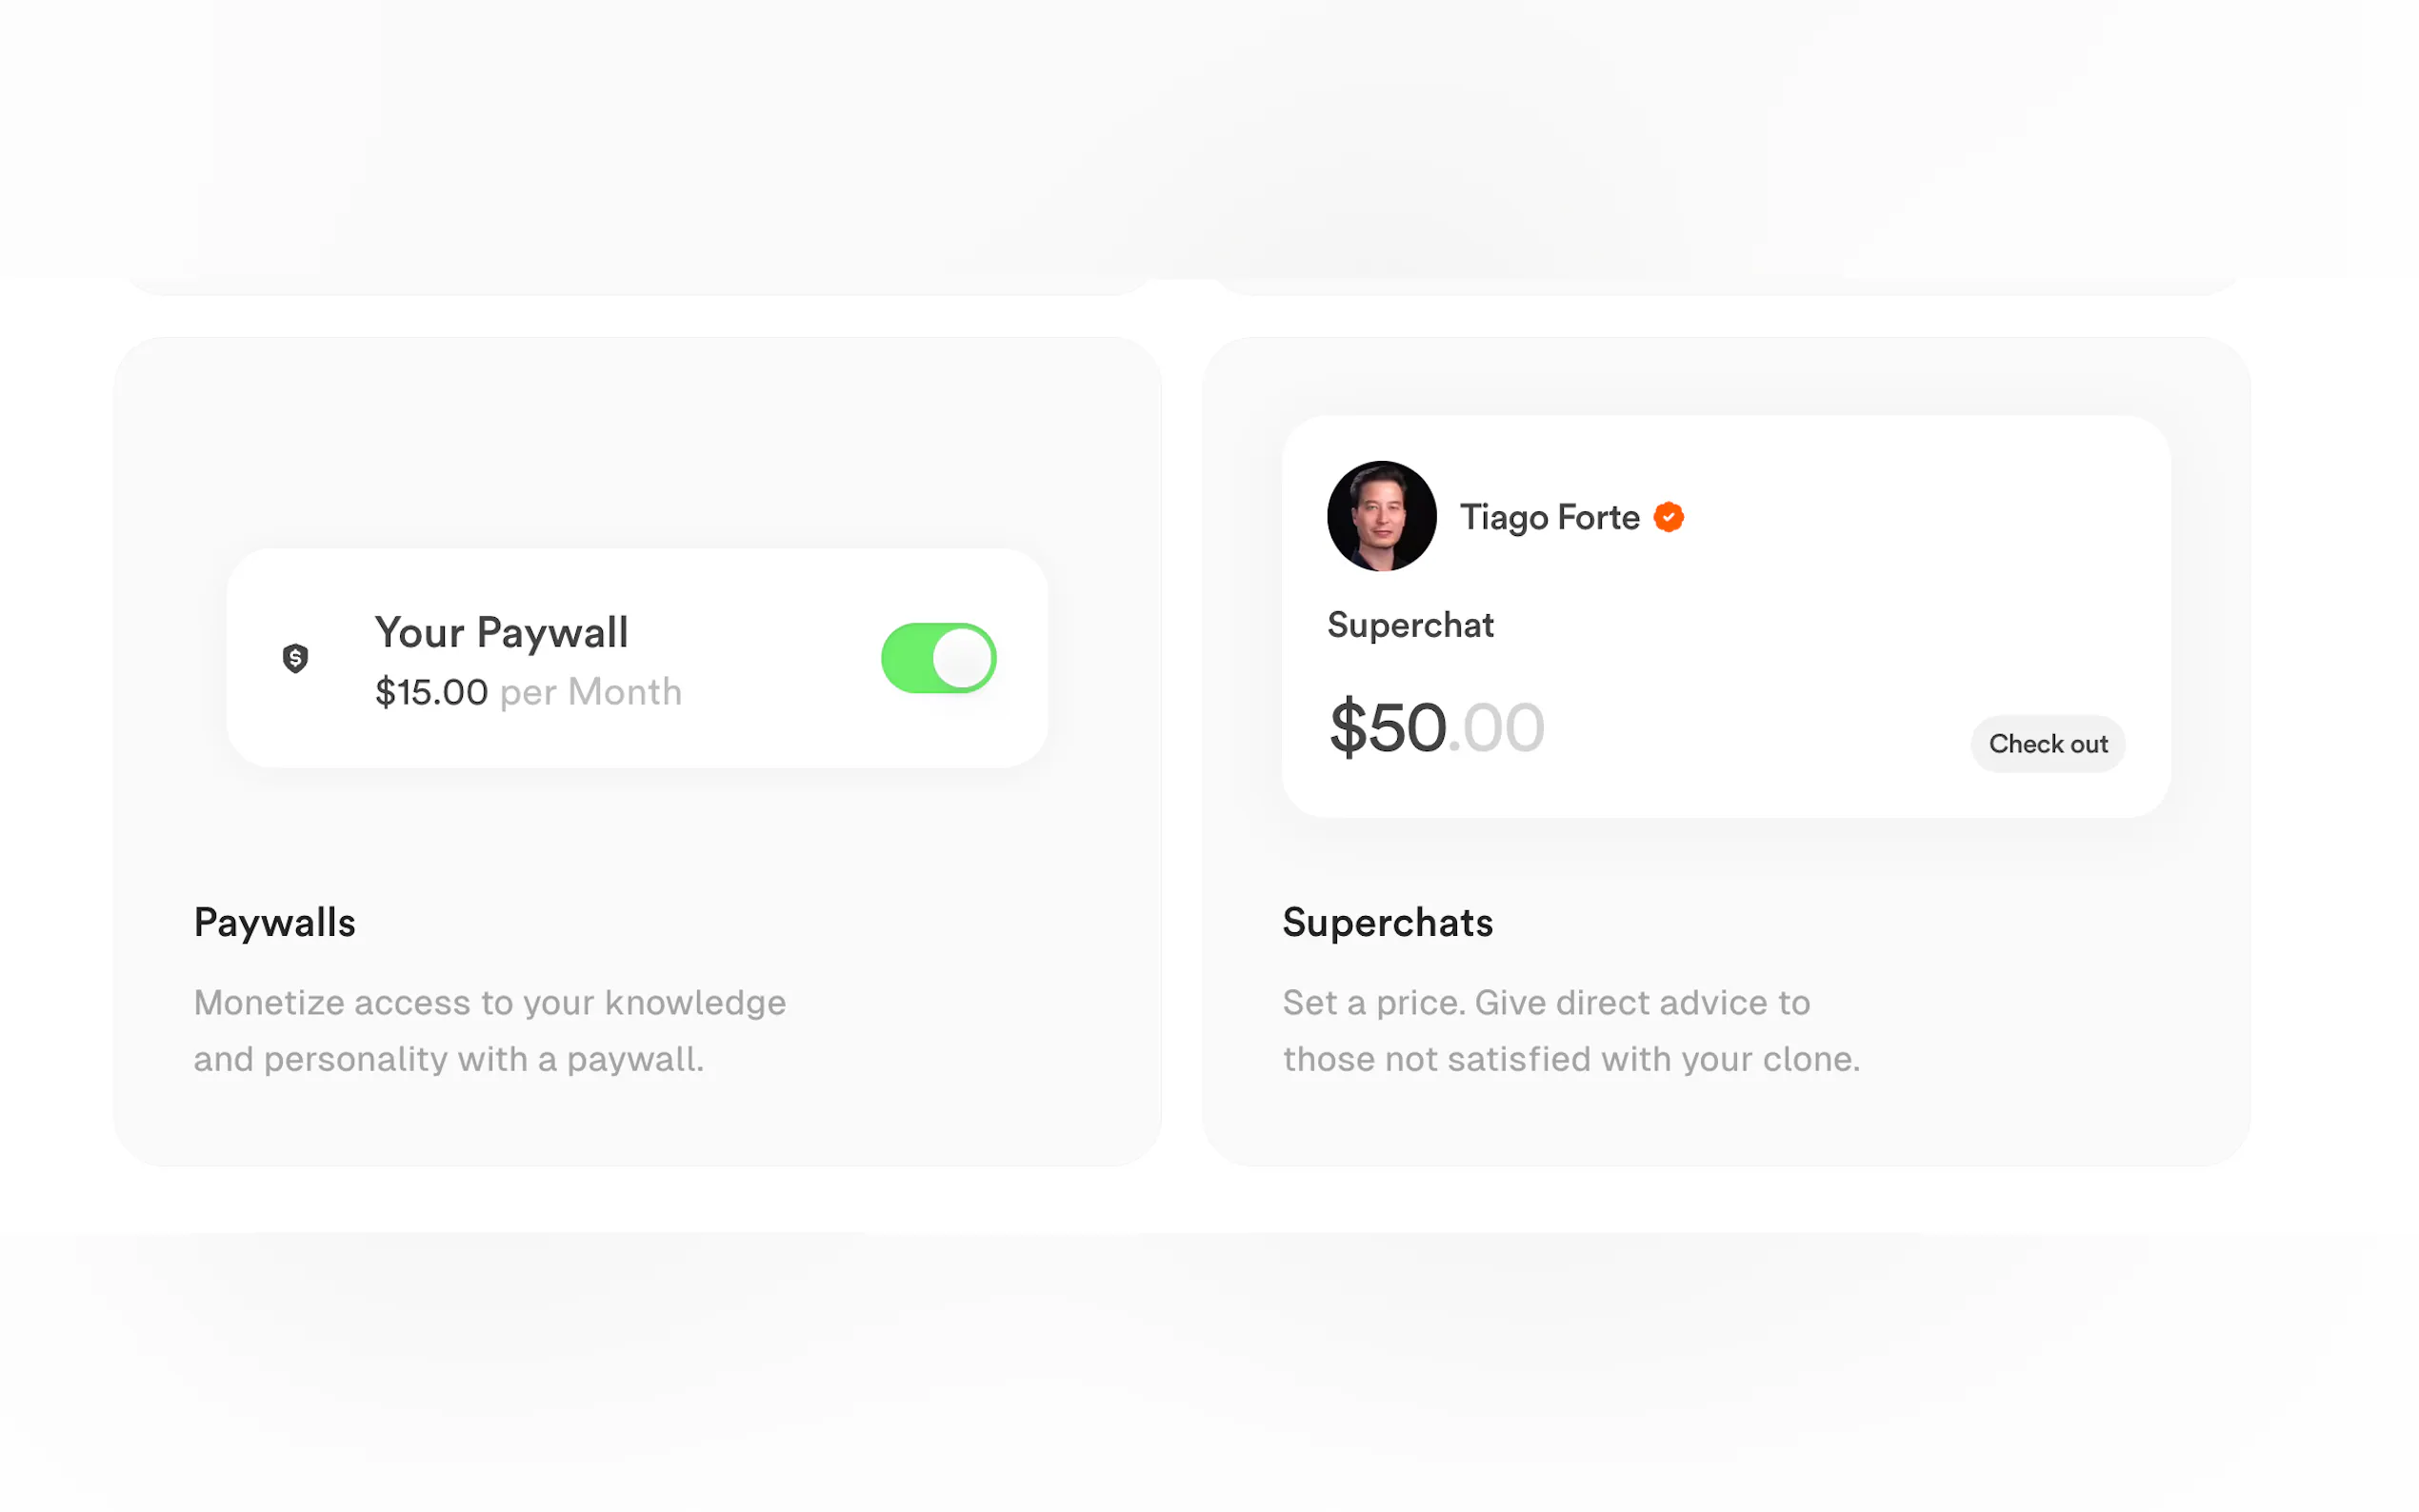Click the Paywalls description text
Viewport: 2419px width, 1512px height.
490,1031
